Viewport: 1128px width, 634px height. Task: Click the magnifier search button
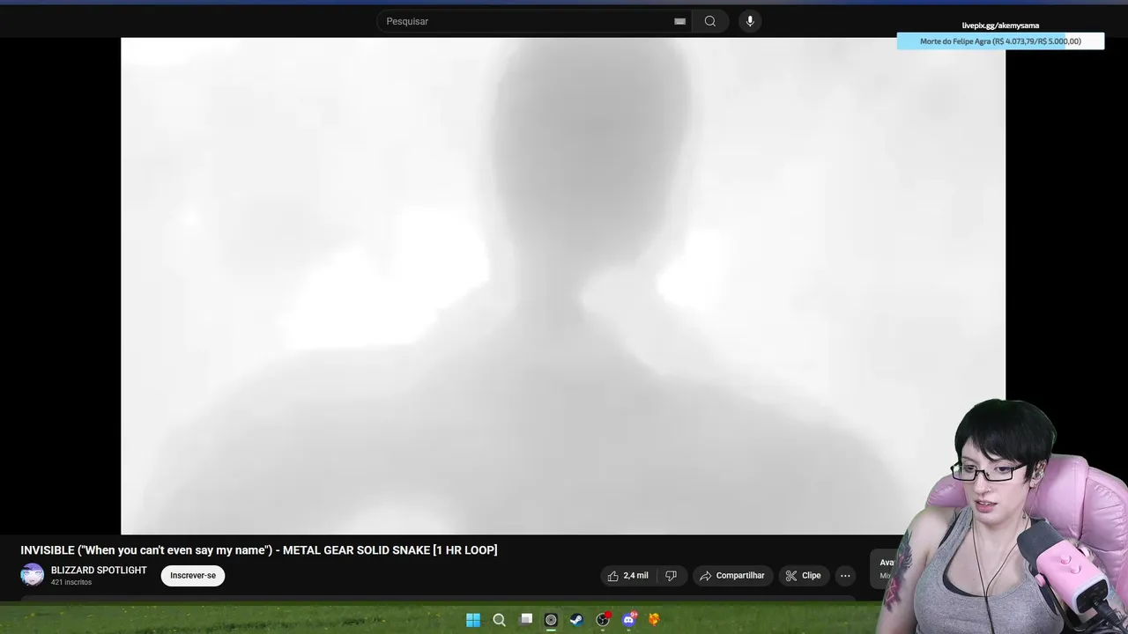click(710, 21)
